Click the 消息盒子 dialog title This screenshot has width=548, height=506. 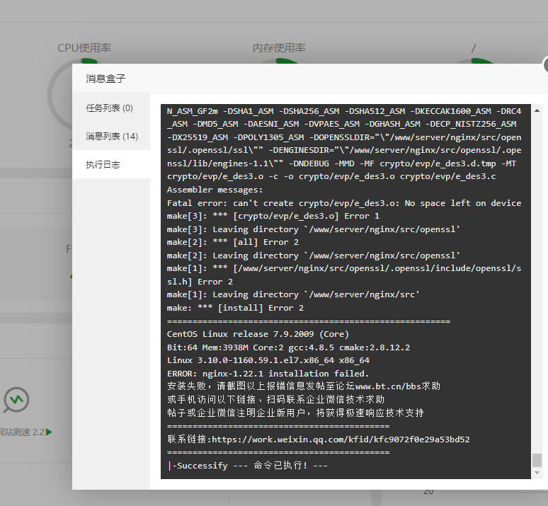click(x=105, y=79)
